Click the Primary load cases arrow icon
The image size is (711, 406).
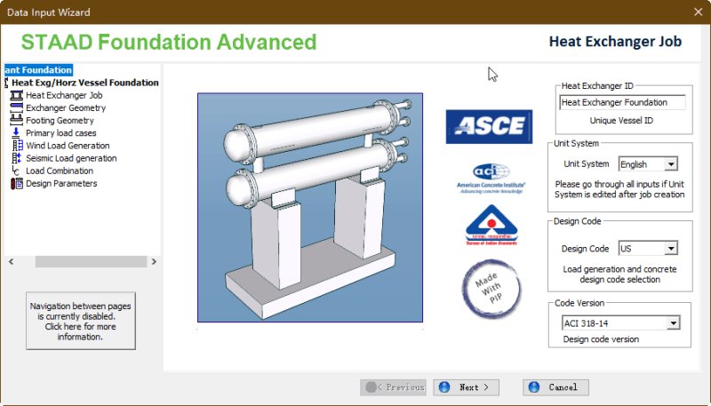16,132
